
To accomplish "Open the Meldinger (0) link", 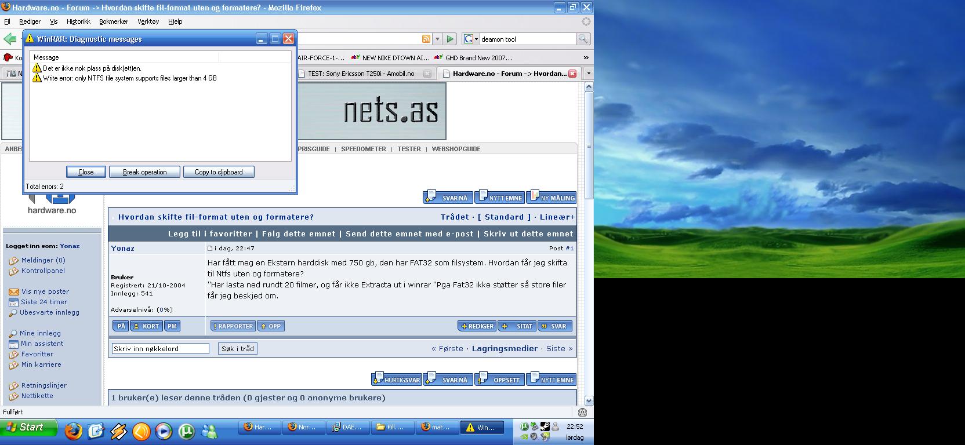I will 43,260.
